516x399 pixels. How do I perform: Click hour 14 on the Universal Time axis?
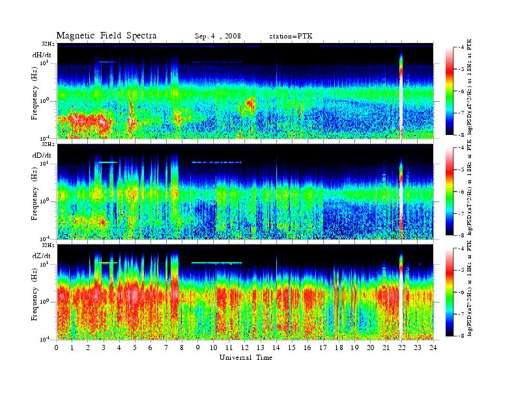point(276,348)
